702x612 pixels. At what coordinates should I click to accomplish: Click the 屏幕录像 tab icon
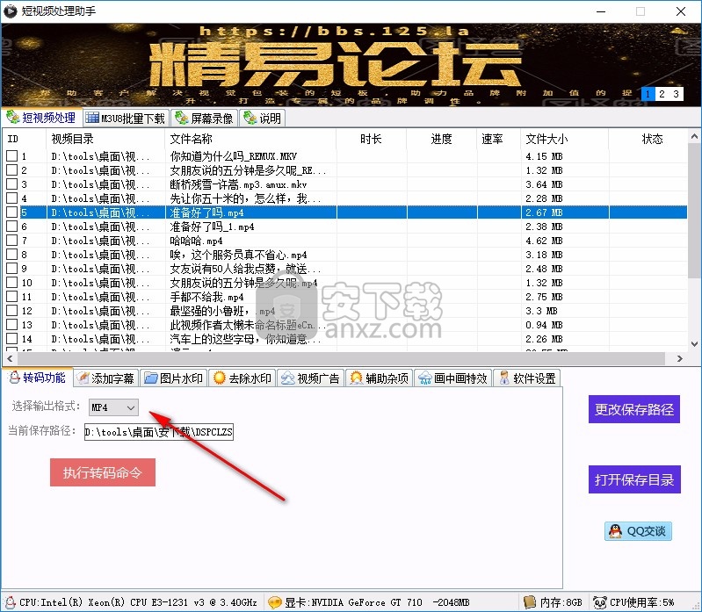coord(181,119)
